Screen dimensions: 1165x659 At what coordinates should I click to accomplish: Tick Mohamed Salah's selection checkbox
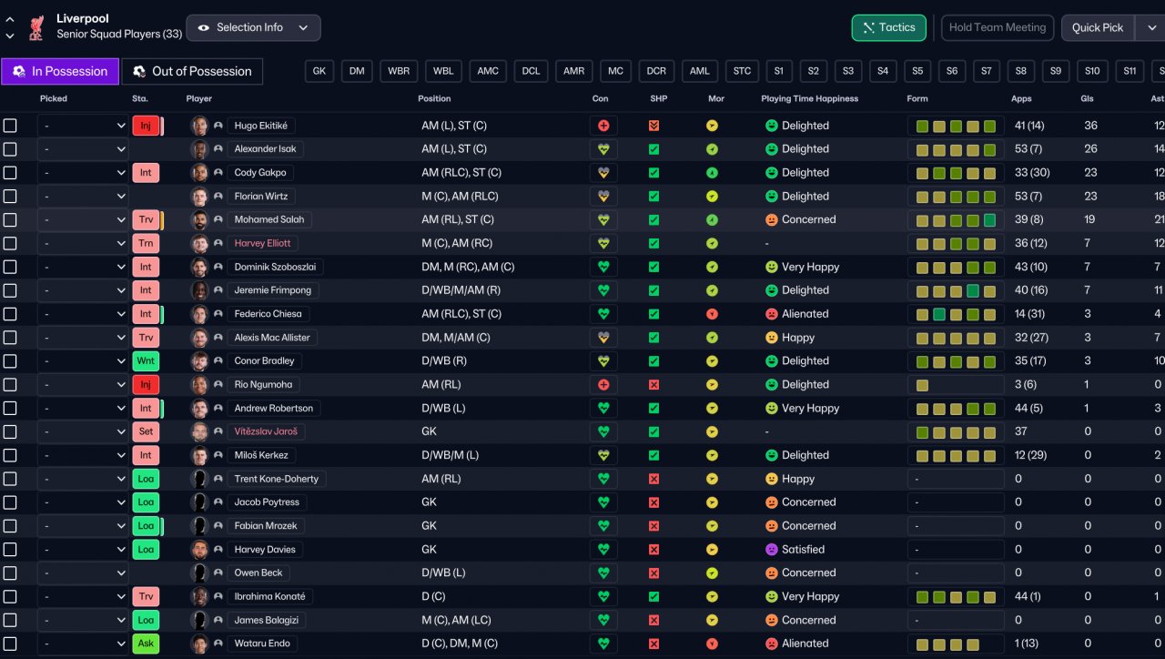[10, 219]
